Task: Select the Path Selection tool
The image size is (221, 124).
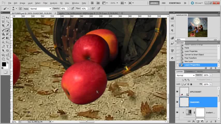Action: coord(3,50)
